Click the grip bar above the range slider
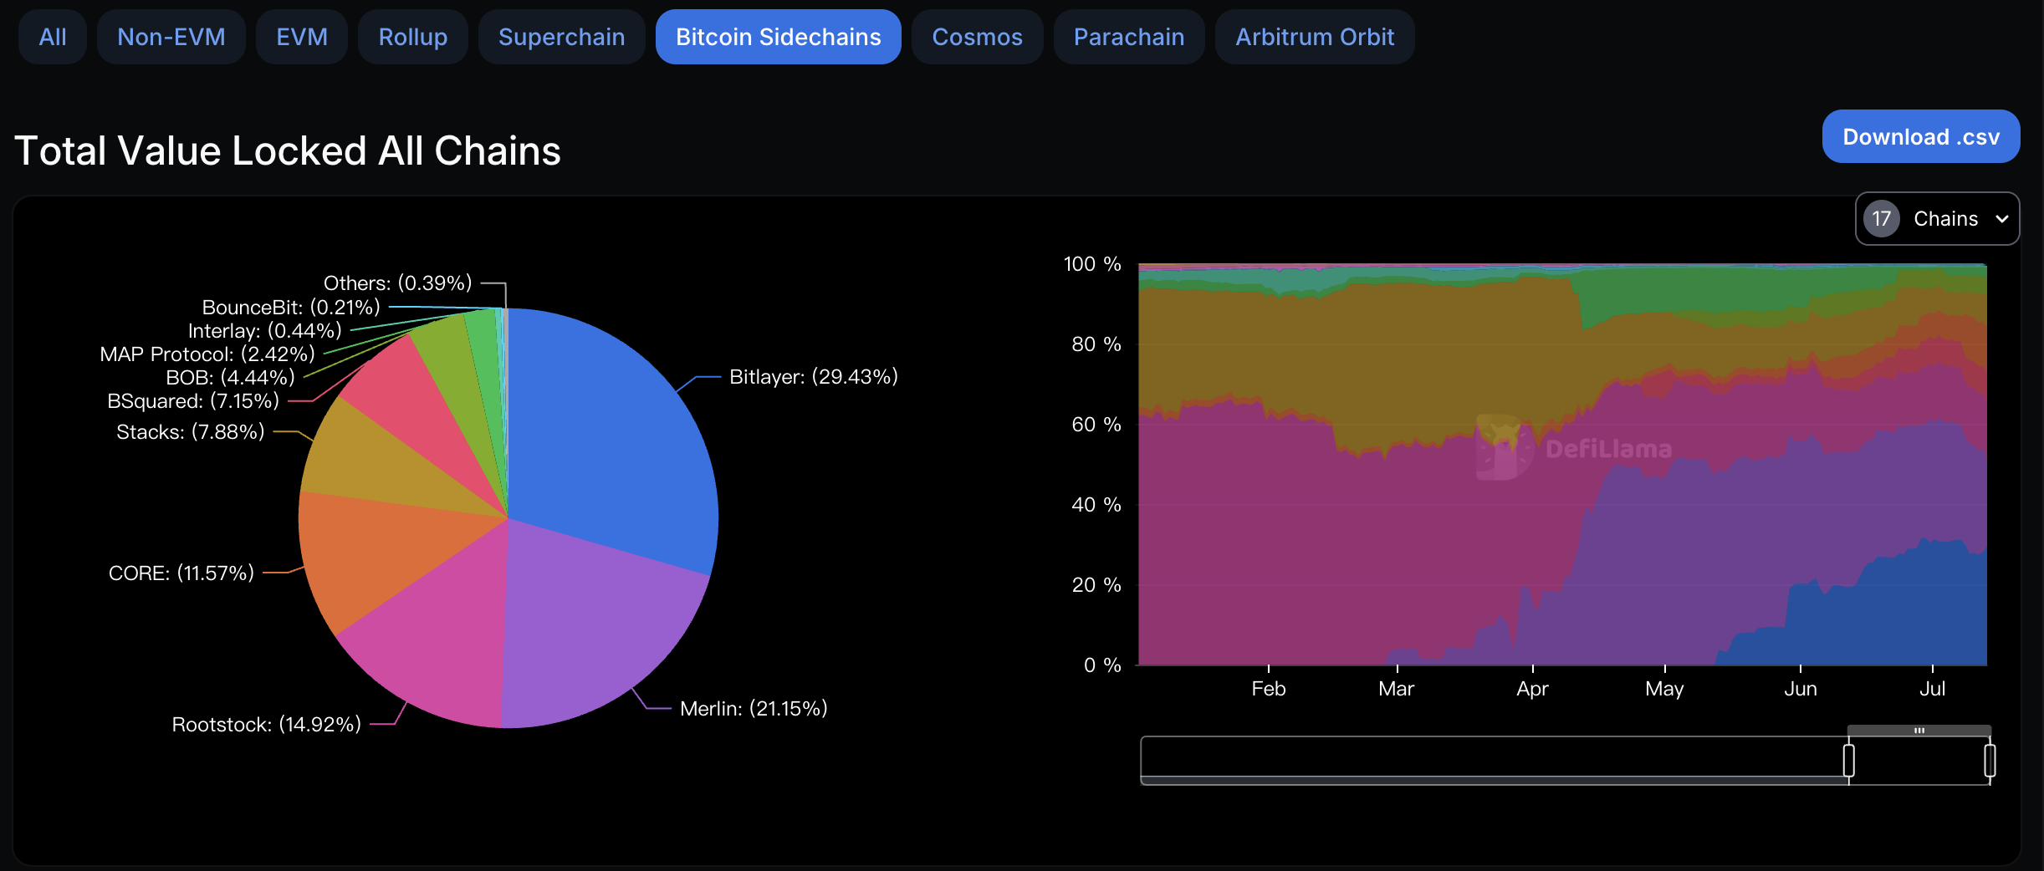The width and height of the screenshot is (2044, 871). (x=1919, y=731)
